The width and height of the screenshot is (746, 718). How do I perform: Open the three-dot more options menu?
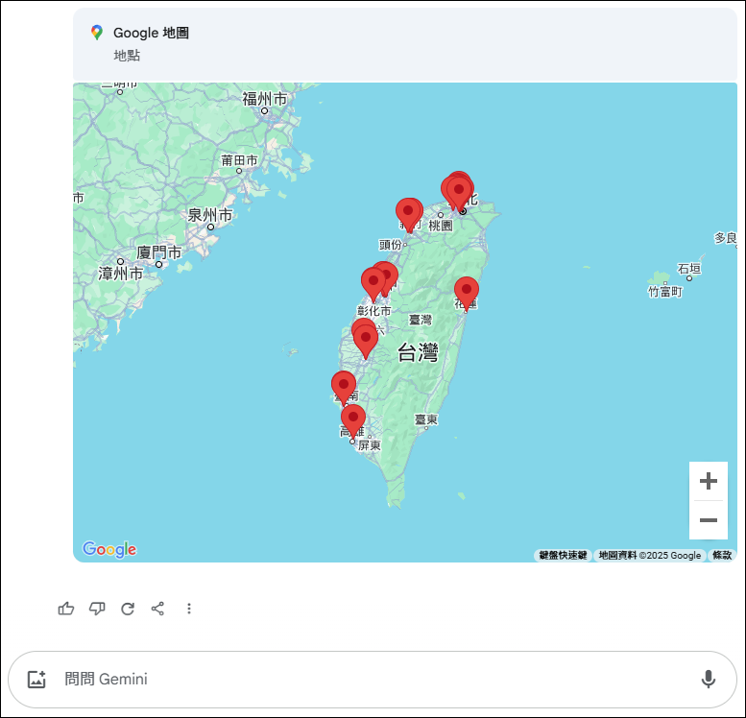(189, 609)
